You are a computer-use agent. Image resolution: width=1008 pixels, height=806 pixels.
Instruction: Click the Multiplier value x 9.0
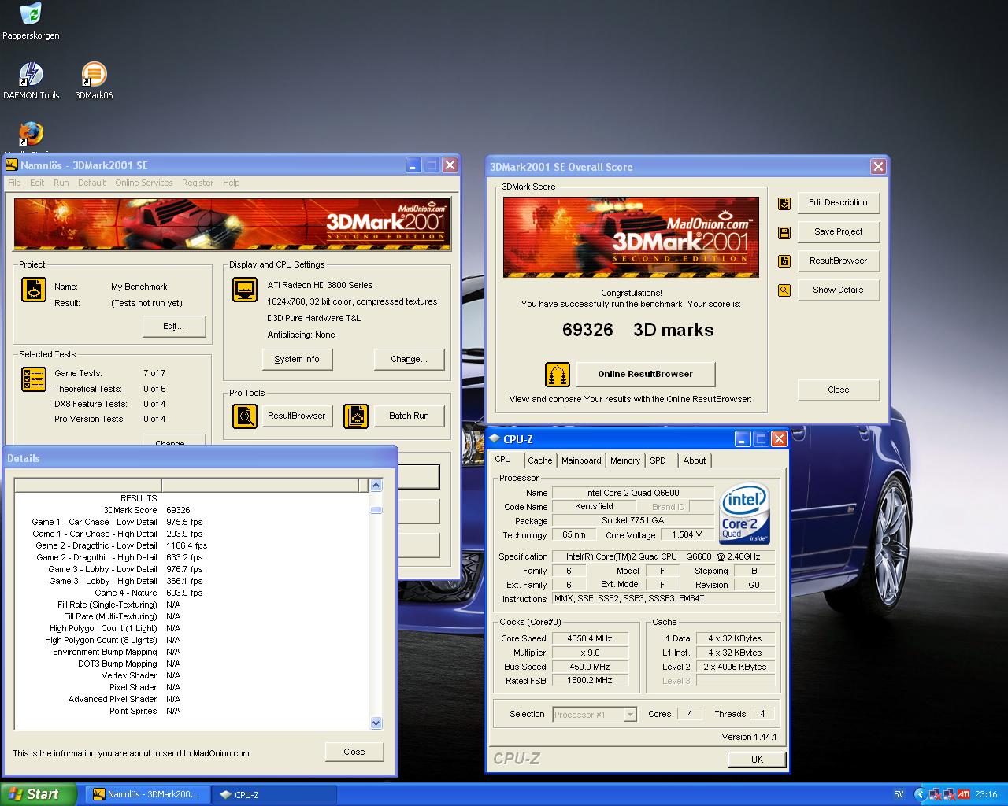tap(590, 653)
